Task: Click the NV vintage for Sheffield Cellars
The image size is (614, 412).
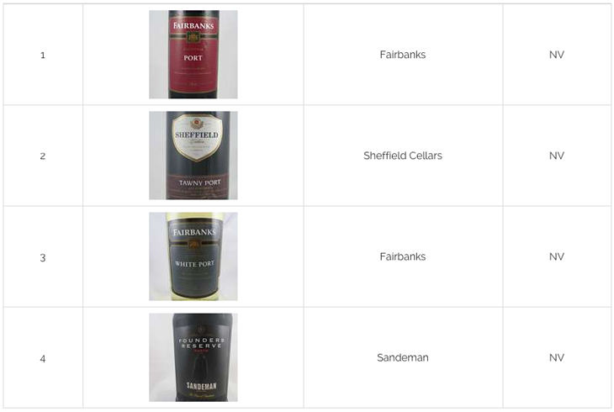Action: (x=557, y=156)
